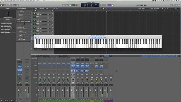Toggle the Master/VCA filter button in mixer
Image resolution: width=181 pixels, height=102 pixels.
pyautogui.click(x=167, y=56)
